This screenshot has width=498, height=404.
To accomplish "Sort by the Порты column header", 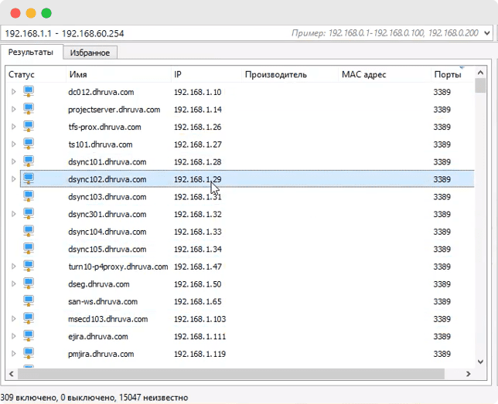I will pos(452,75).
